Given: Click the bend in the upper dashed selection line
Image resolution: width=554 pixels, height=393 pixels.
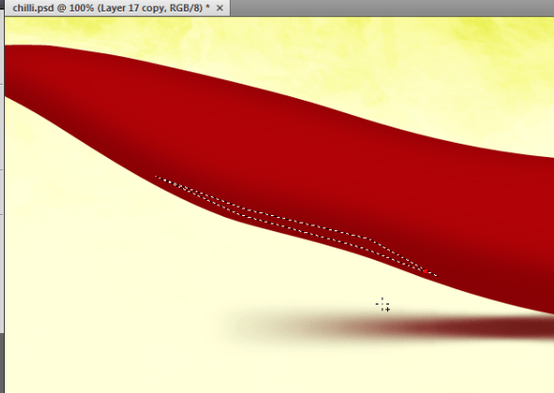Looking at the screenshot, I should [369, 239].
